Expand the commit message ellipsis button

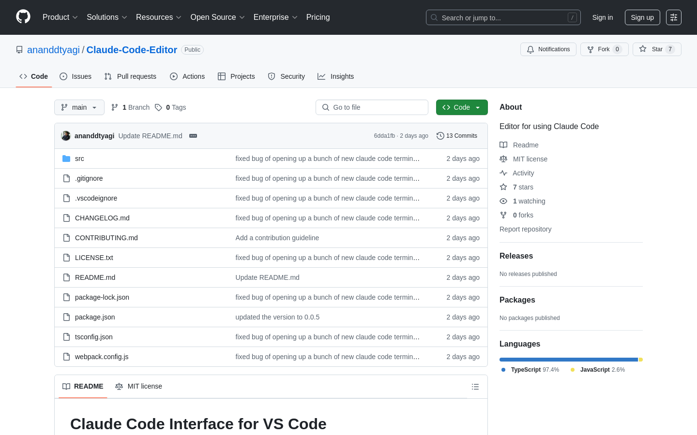[x=193, y=136]
